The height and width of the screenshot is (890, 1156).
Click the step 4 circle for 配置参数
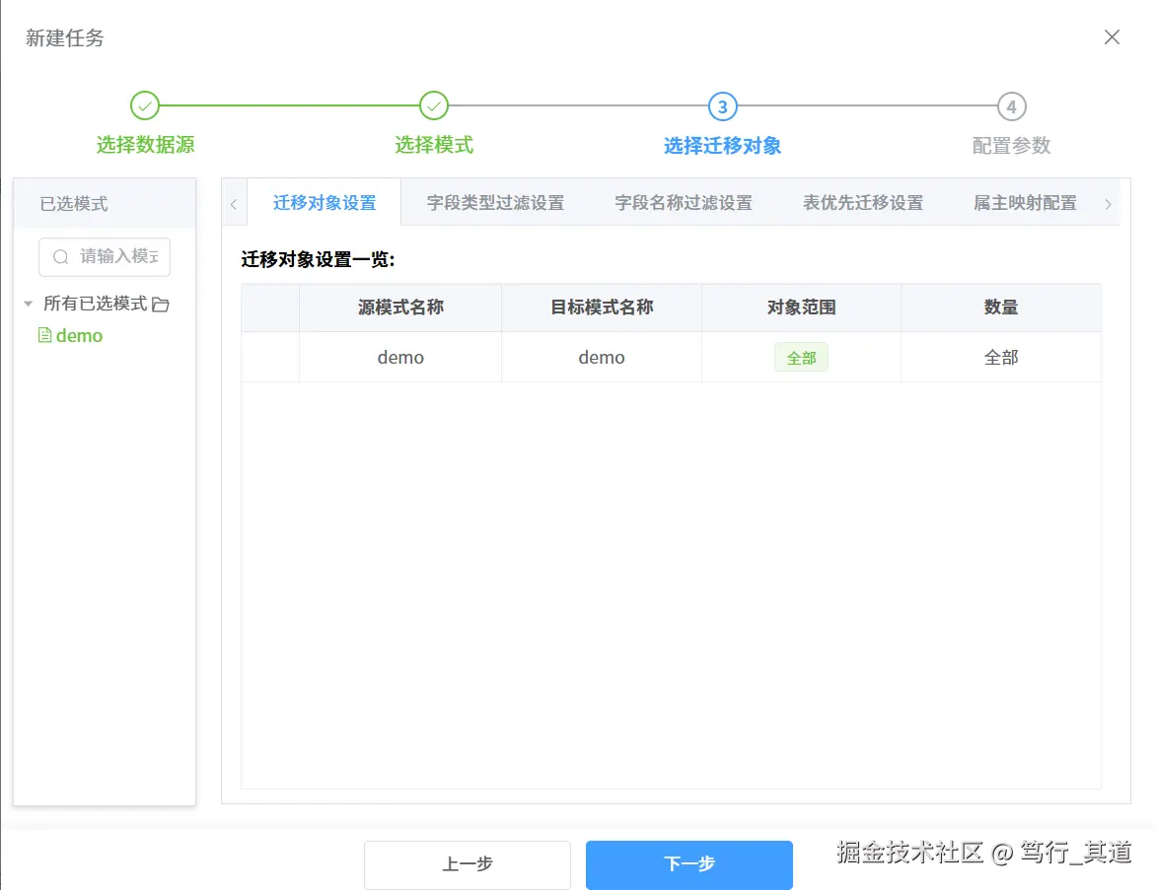click(x=1011, y=104)
